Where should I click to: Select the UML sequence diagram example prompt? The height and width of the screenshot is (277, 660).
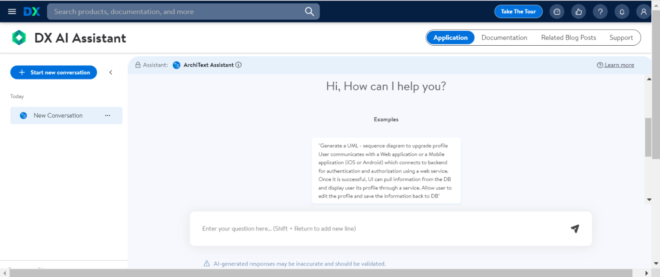[386, 171]
